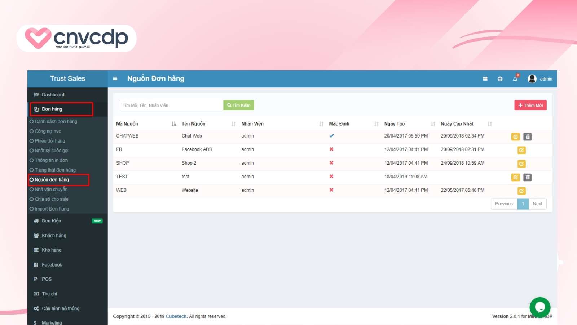Click the apps grid icon in the header
Image resolution: width=577 pixels, height=325 pixels.
click(485, 78)
